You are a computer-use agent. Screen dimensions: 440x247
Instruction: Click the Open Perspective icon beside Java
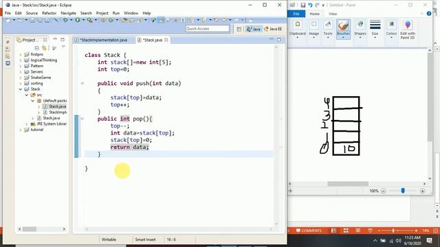239,29
